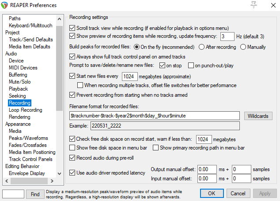Image resolution: width=280 pixels, height=201 pixels.
Task: Select the Appearance category
Action: (x=18, y=124)
